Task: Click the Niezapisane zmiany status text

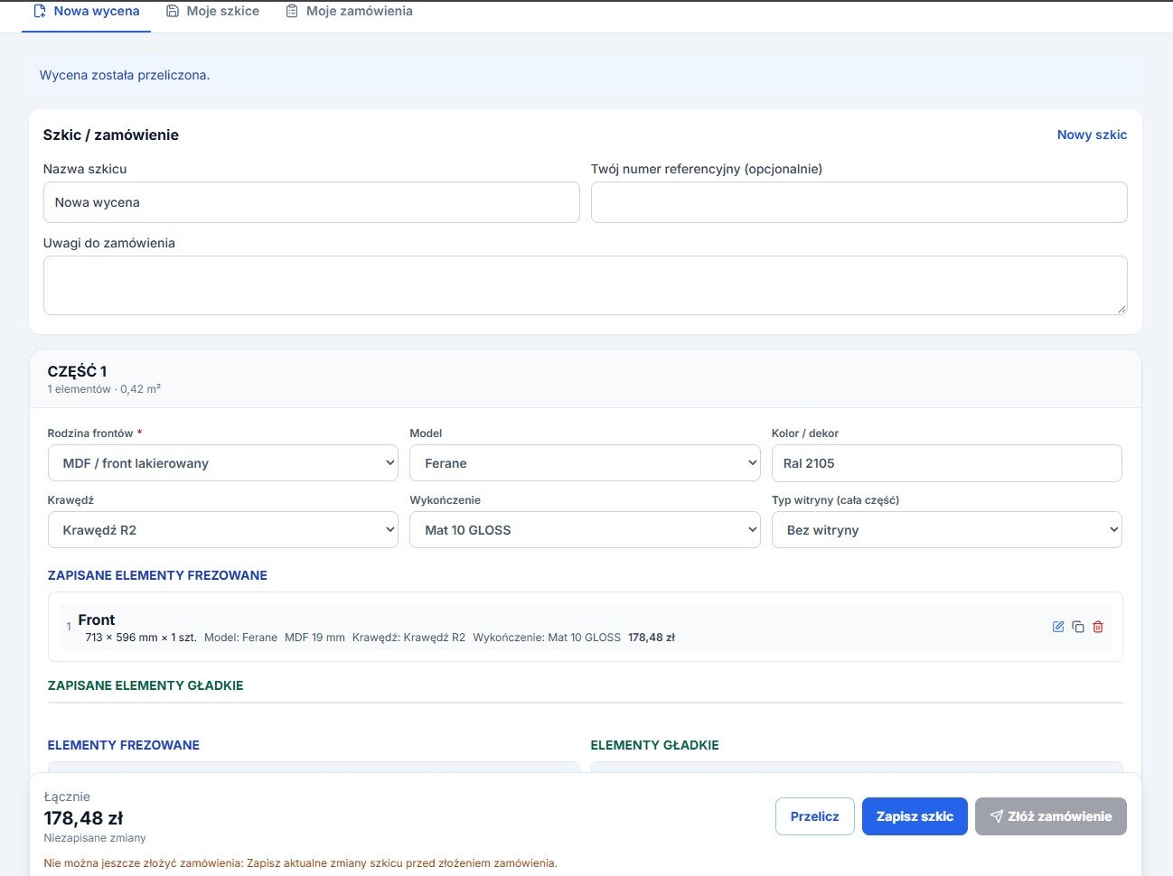Action: click(x=95, y=838)
